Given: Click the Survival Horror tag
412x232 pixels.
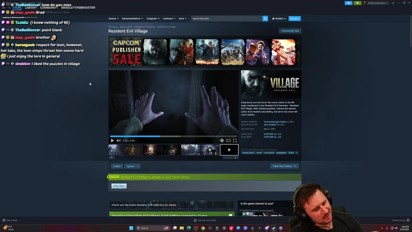Looking at the screenshot, I should 248,153.
